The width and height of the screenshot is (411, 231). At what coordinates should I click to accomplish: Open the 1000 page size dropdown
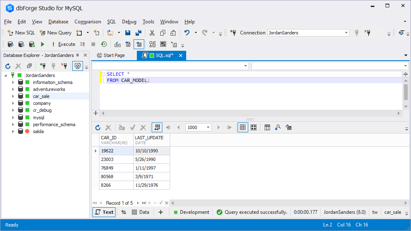point(208,127)
